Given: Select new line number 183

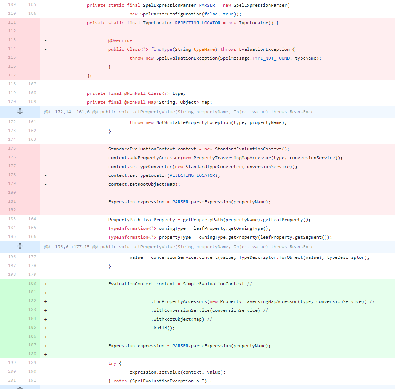Looking at the screenshot, I should 32,310.
